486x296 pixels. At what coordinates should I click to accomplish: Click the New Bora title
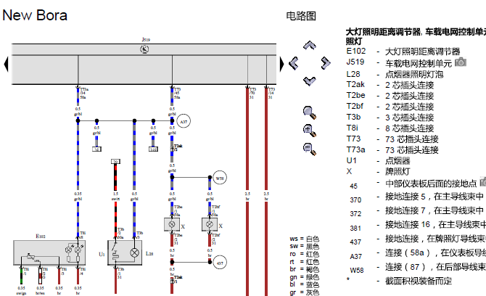[x=35, y=15]
